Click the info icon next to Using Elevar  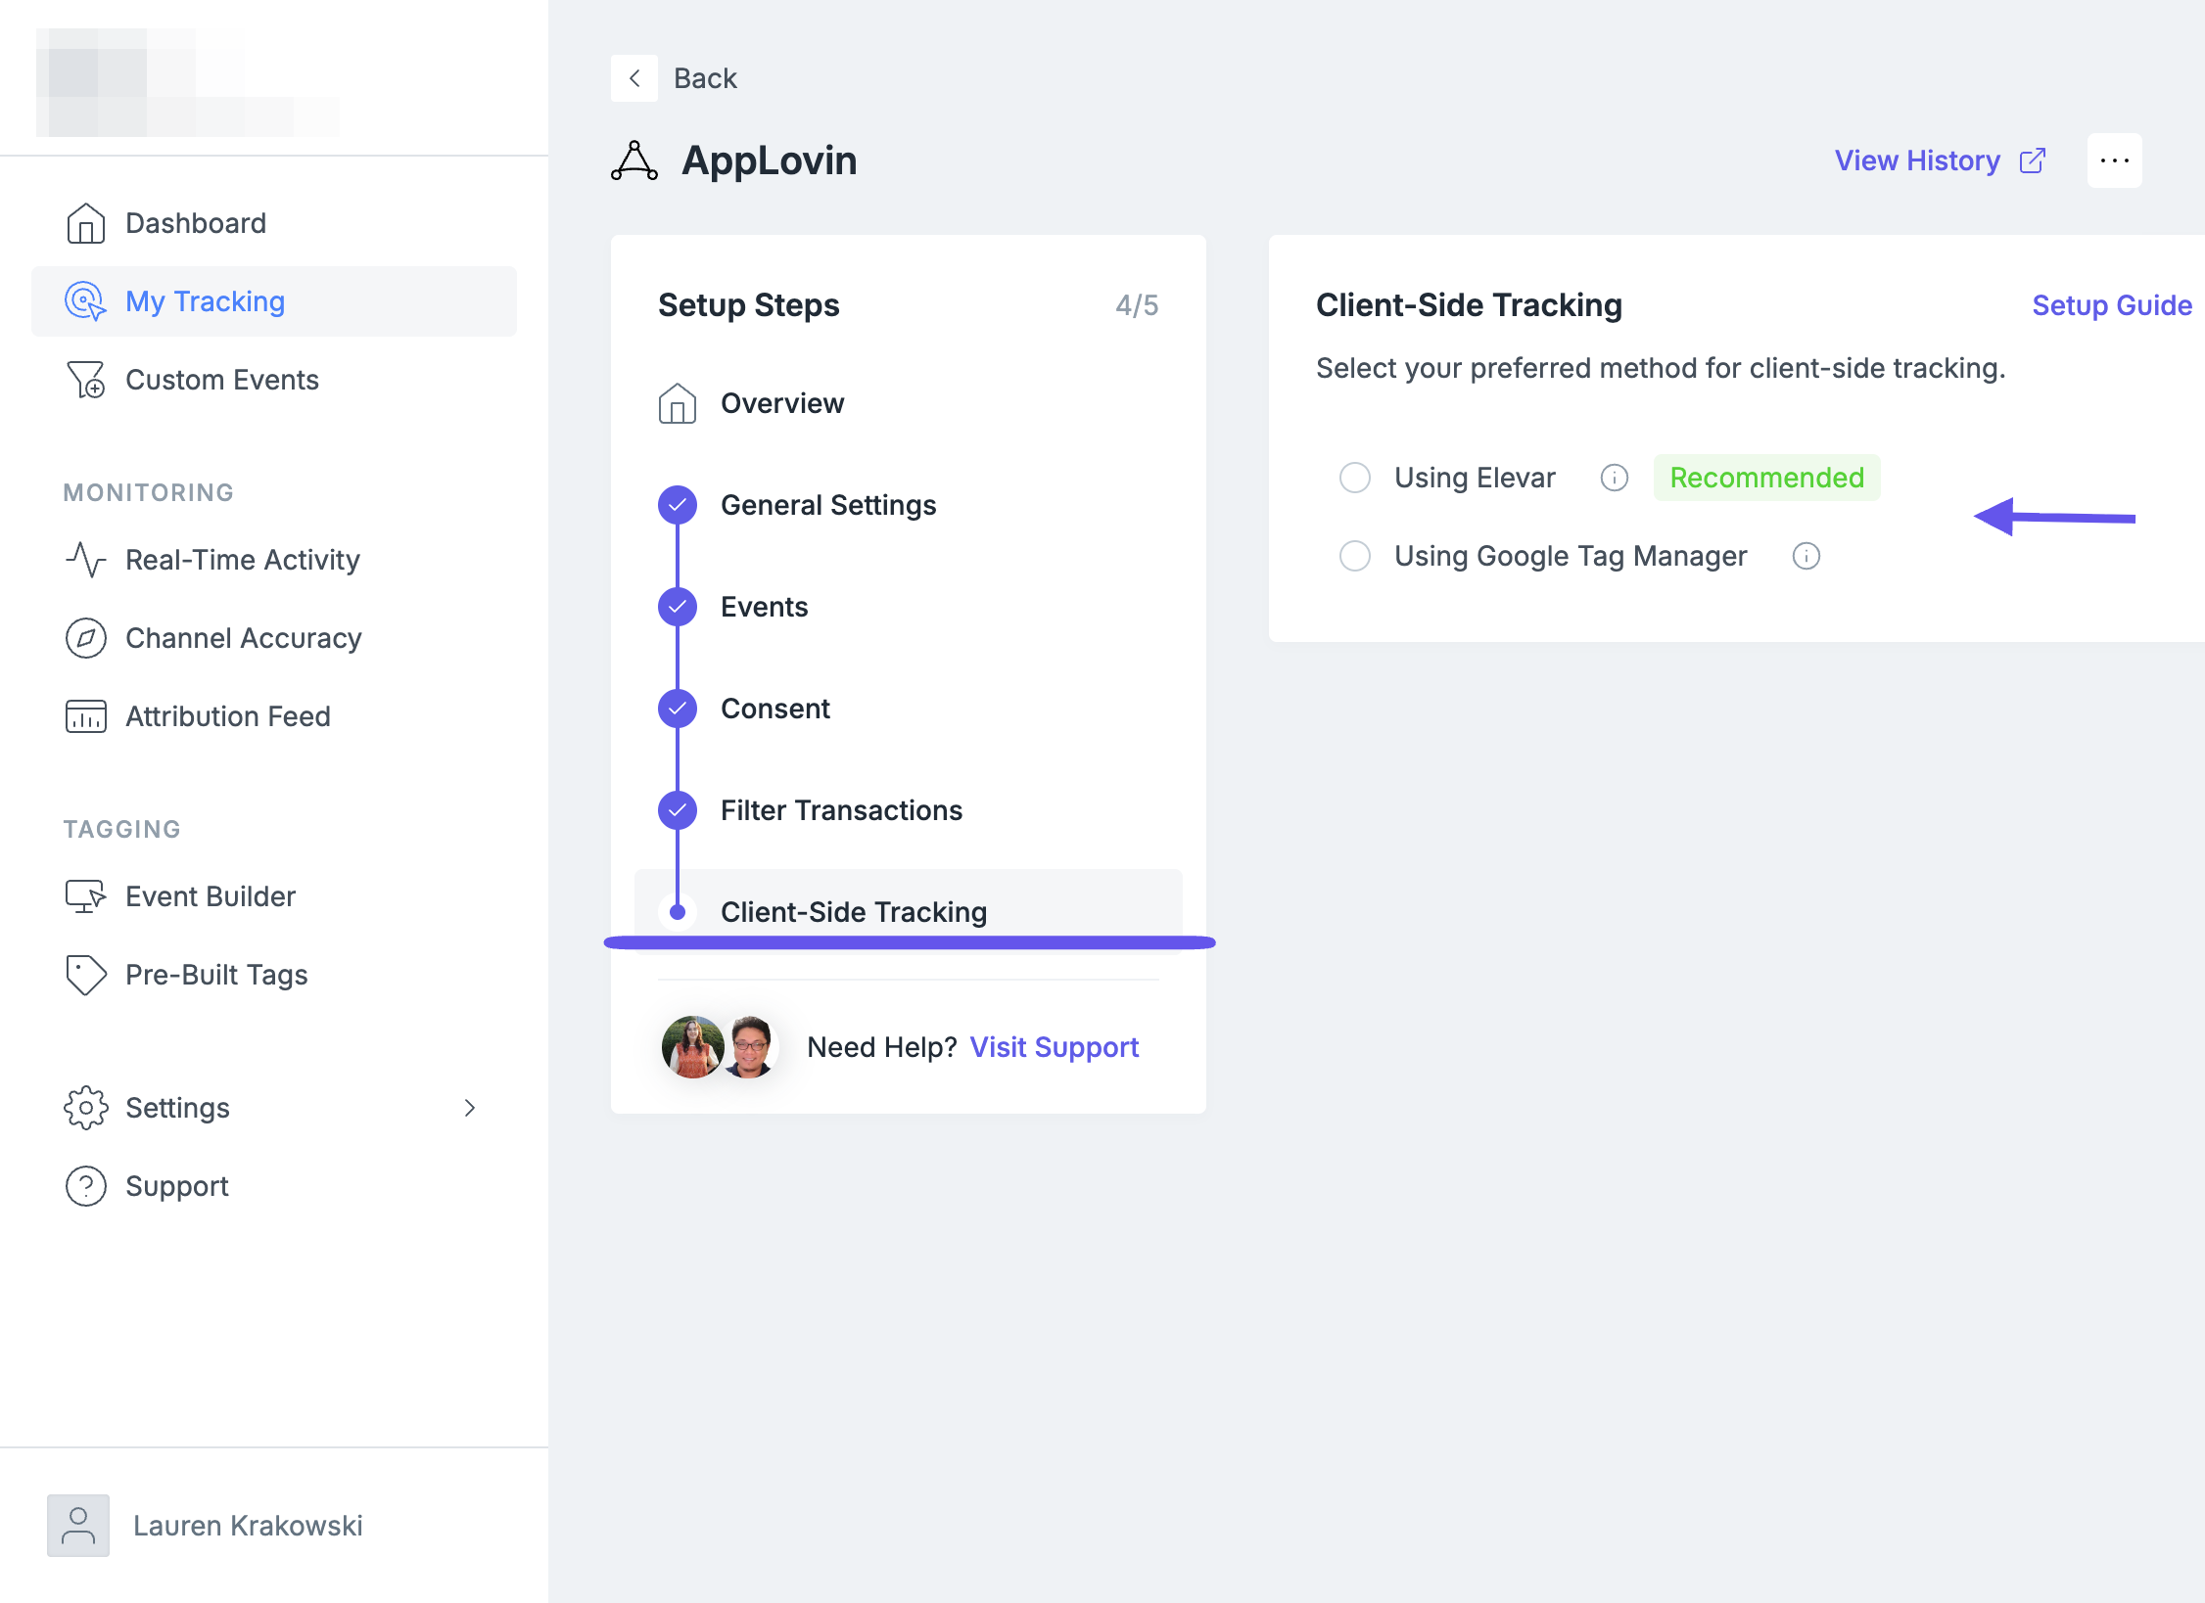(x=1615, y=478)
